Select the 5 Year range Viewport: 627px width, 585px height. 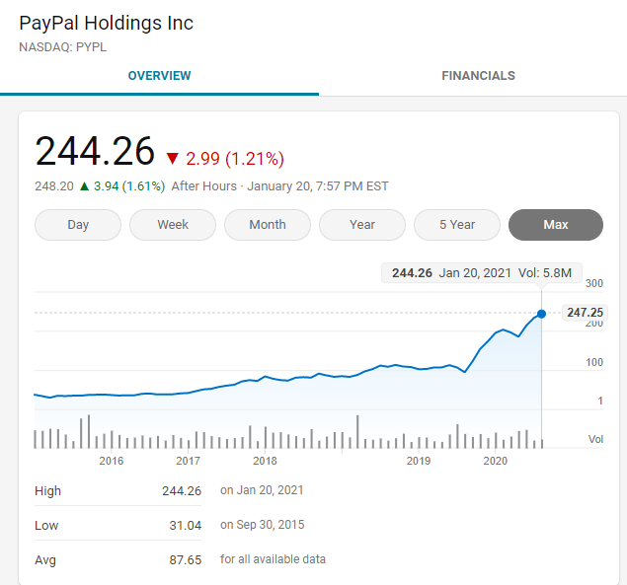(x=457, y=225)
